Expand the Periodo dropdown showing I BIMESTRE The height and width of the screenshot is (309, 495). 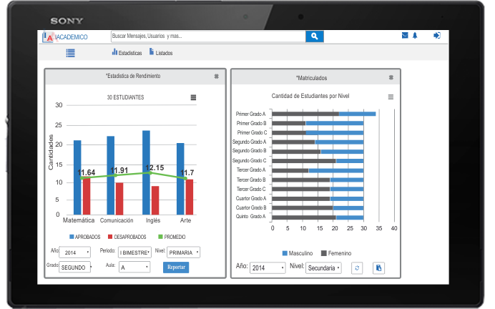134,252
